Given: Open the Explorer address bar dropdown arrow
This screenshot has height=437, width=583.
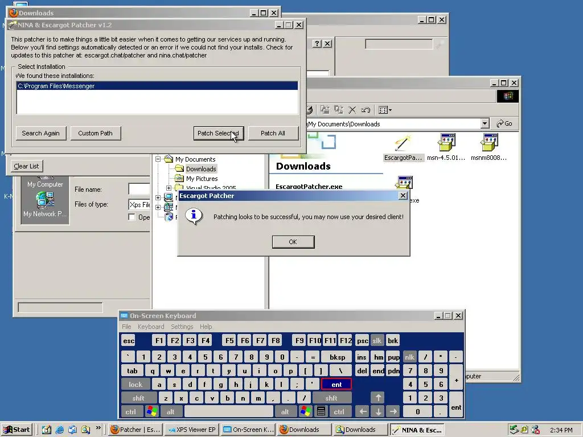Looking at the screenshot, I should (x=485, y=123).
